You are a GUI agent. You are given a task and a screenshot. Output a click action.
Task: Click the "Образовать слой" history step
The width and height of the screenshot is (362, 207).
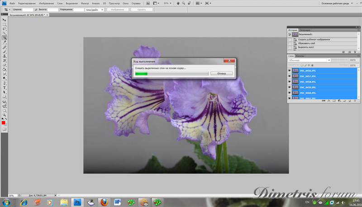tap(308, 43)
